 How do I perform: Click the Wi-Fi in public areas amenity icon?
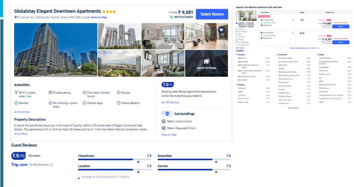point(16,92)
